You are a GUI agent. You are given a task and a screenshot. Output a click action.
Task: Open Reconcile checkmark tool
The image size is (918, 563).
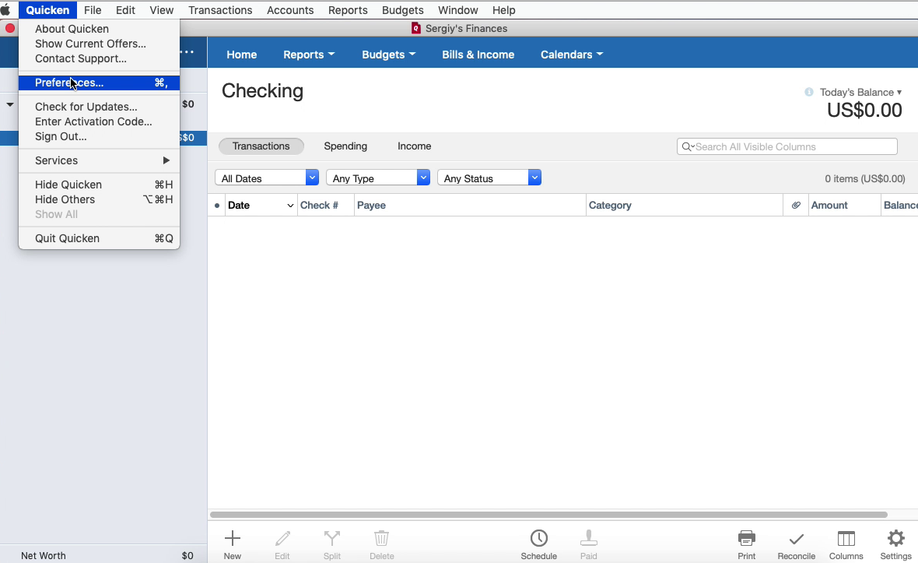point(796,538)
